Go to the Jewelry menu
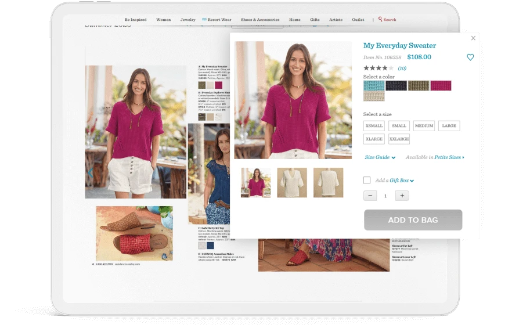Screen dimensions: 530x328 (x=188, y=20)
